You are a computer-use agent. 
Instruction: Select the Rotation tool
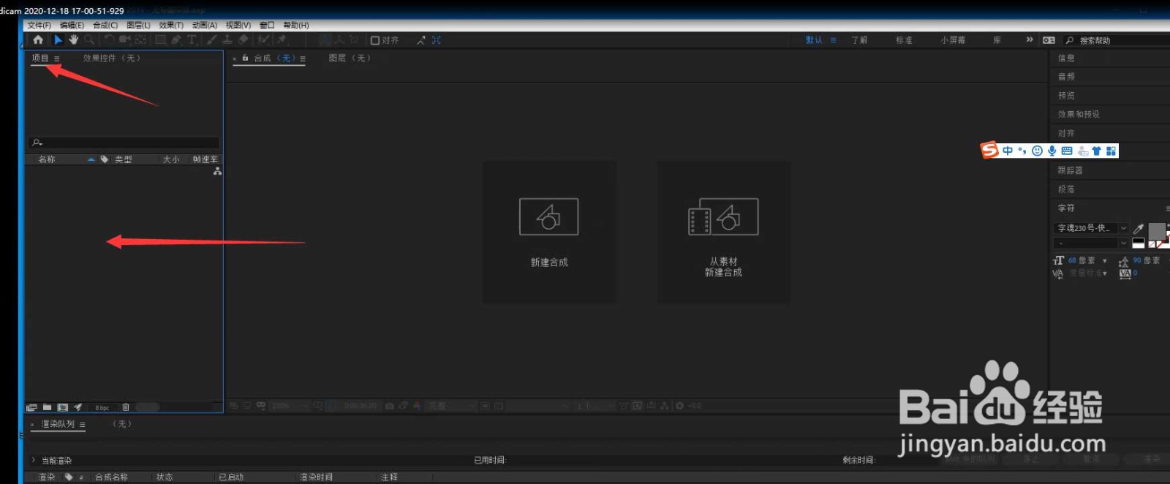(109, 39)
